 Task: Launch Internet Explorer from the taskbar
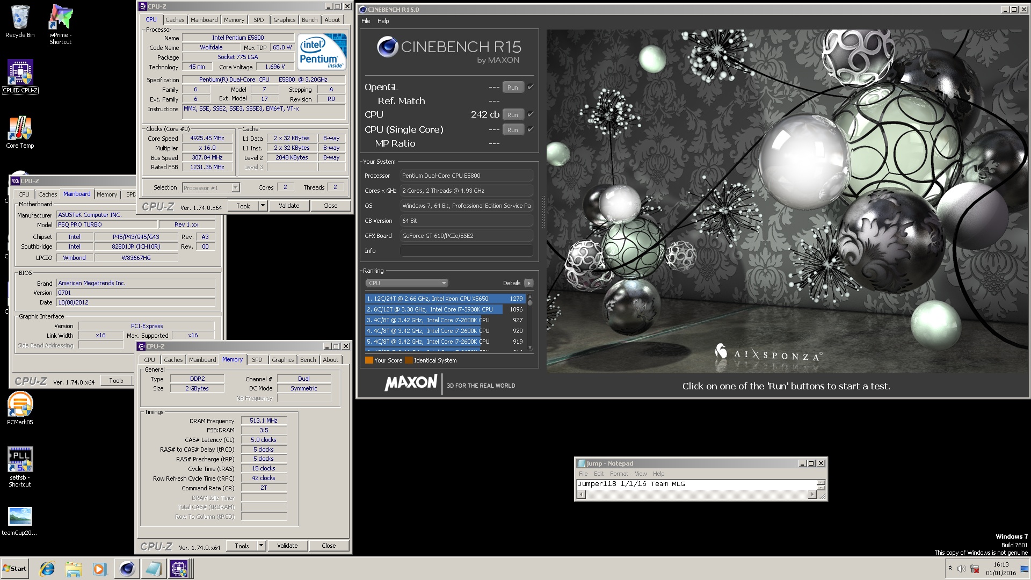[47, 568]
